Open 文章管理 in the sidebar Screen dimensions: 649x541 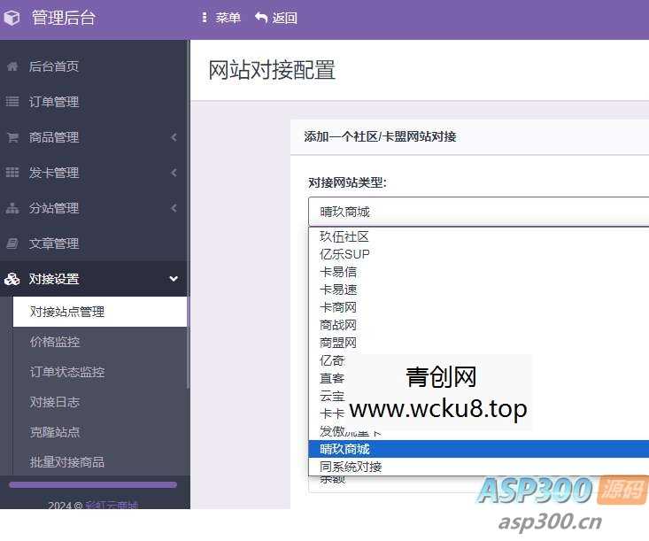(x=54, y=243)
